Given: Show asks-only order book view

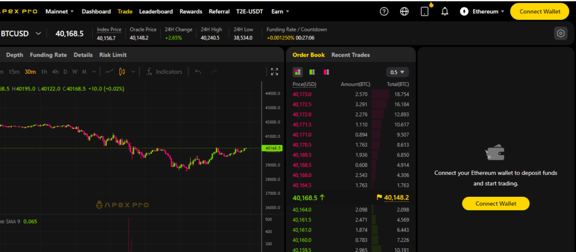Looking at the screenshot, I should (326, 72).
